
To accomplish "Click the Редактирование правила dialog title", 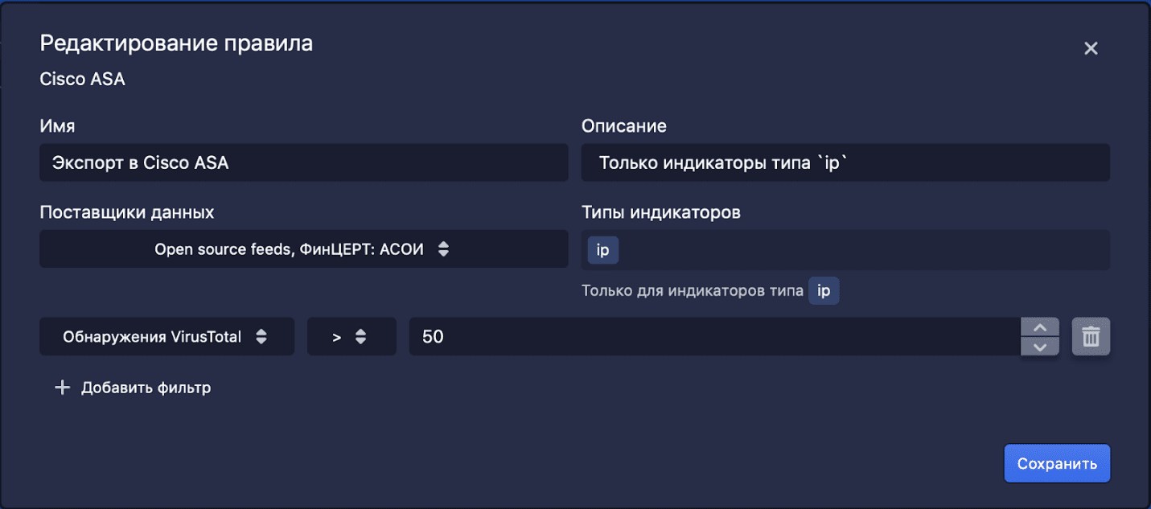I will 176,43.
